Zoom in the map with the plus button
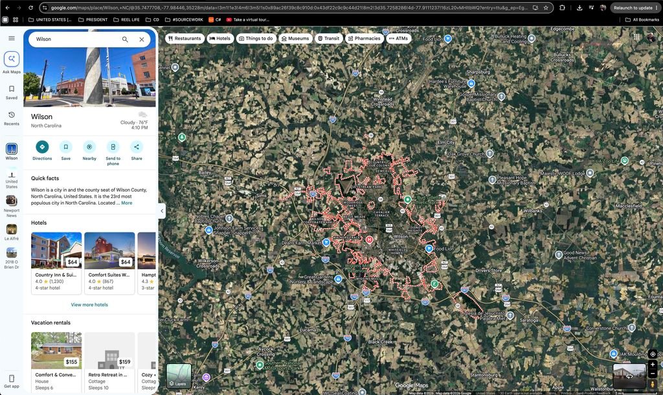 [653, 364]
